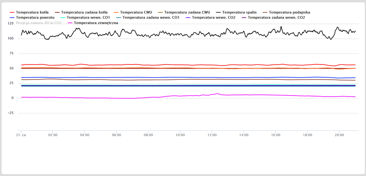Click the 12:00 label on time axis
This screenshot has height=176, width=366.
(x=212, y=135)
